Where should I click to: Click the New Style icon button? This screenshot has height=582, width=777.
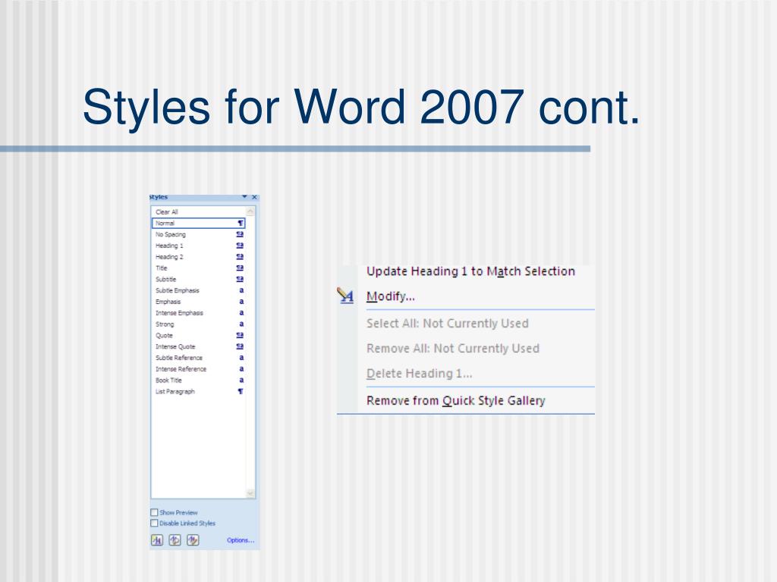[x=156, y=540]
